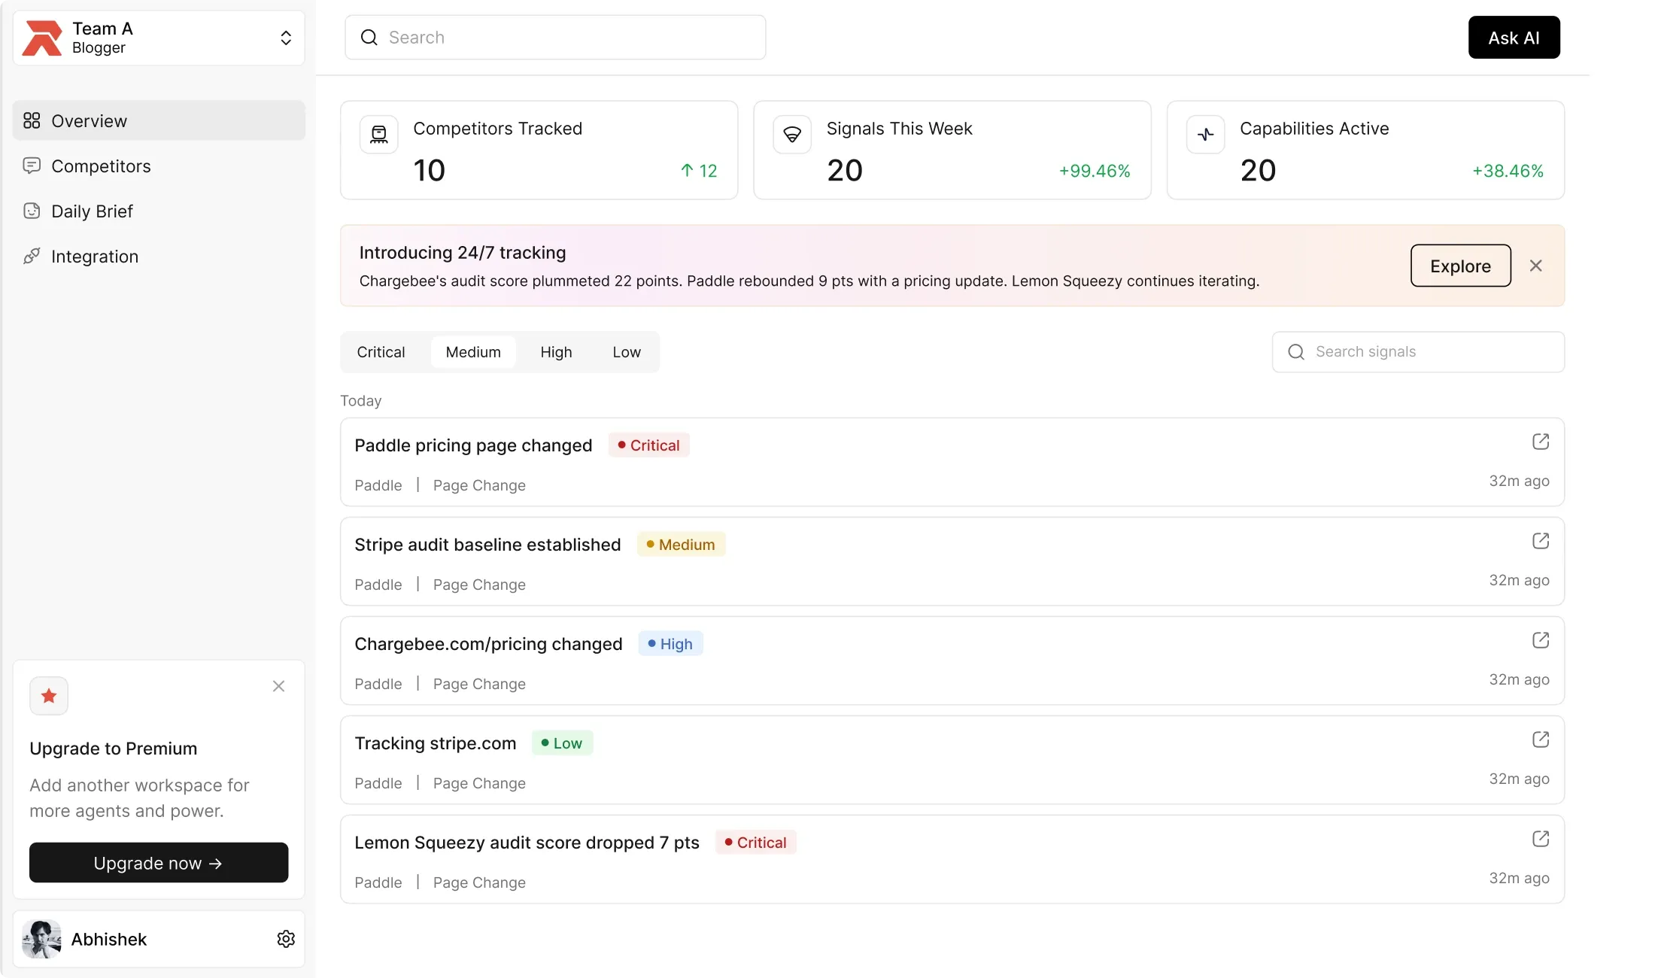Click the Upgrade now button
Image resolution: width=1655 pixels, height=978 pixels.
click(x=159, y=863)
